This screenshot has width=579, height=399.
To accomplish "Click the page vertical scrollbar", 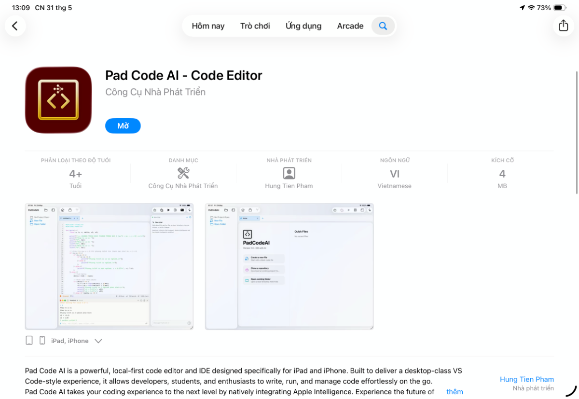I will pyautogui.click(x=576, y=133).
